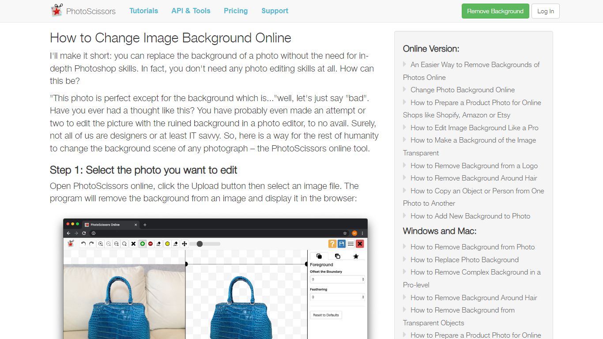Click the 'Online Version:' heading in the sidebar
The height and width of the screenshot is (339, 603).
(x=431, y=49)
